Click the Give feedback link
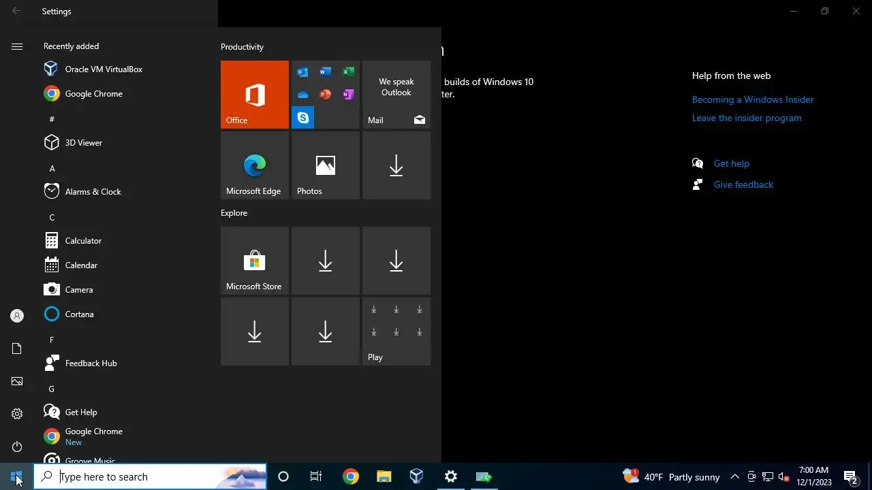Viewport: 872px width, 490px height. (743, 184)
